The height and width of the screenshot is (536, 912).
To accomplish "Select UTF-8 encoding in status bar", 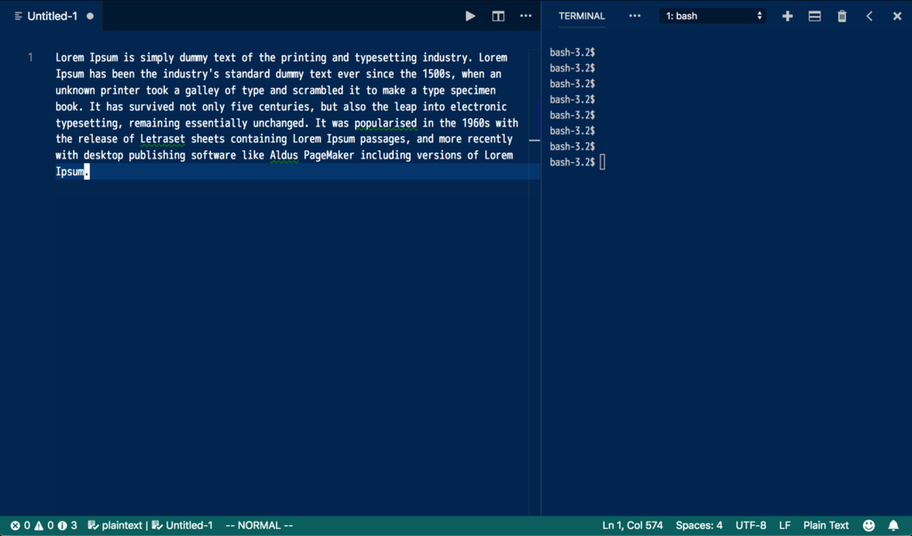I will click(x=751, y=525).
